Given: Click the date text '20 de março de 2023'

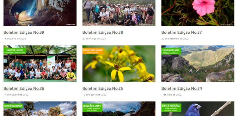Looking at the screenshot, I should (x=94, y=39).
